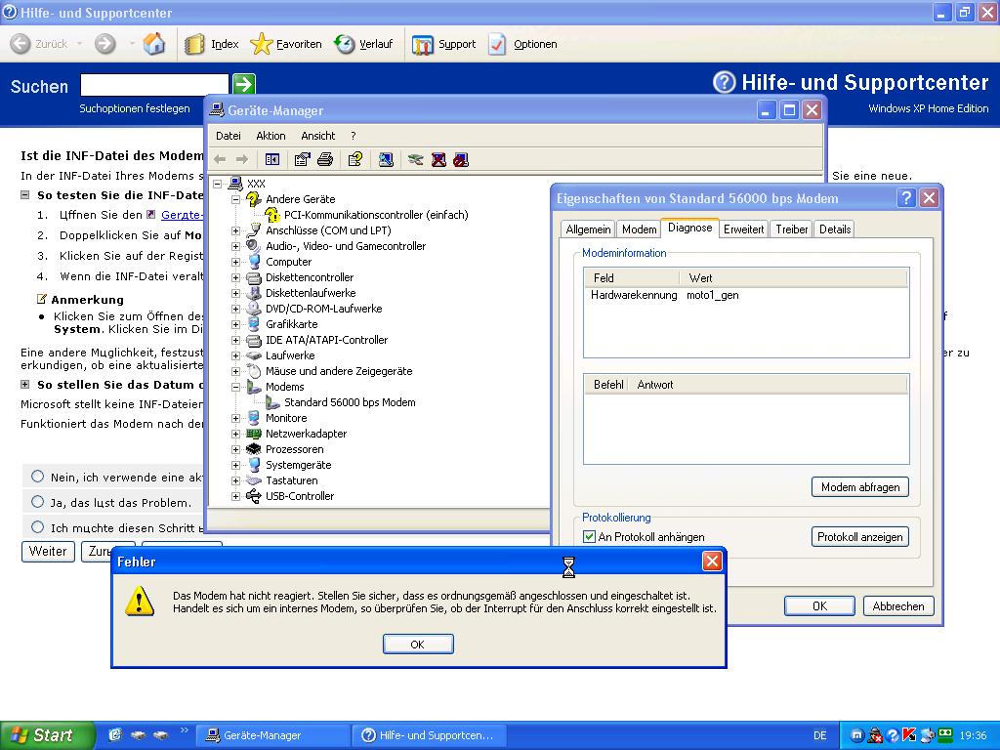The width and height of the screenshot is (1000, 750).
Task: Open the Index in Help Center
Action: pyautogui.click(x=212, y=44)
